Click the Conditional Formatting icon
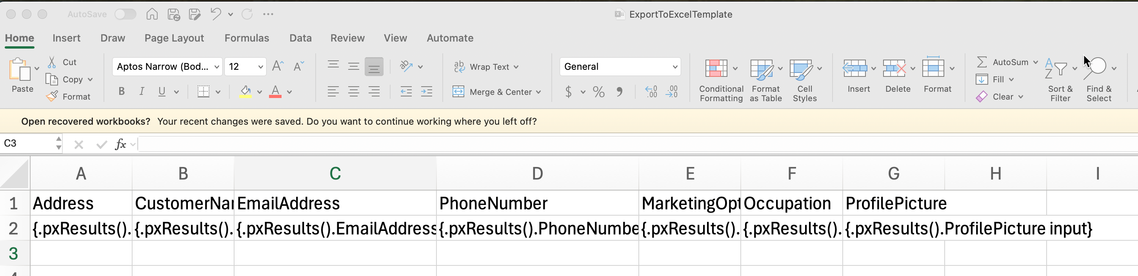Viewport: 1138px width, 276px height. click(716, 69)
